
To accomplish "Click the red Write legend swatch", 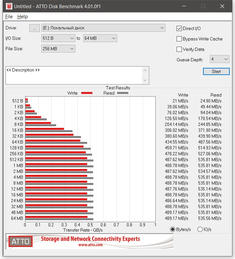I will (86, 93).
